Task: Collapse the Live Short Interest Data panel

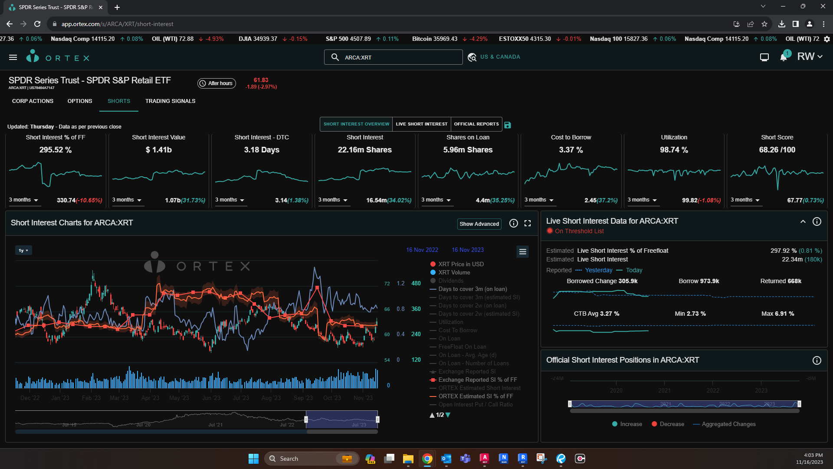Action: (x=803, y=221)
